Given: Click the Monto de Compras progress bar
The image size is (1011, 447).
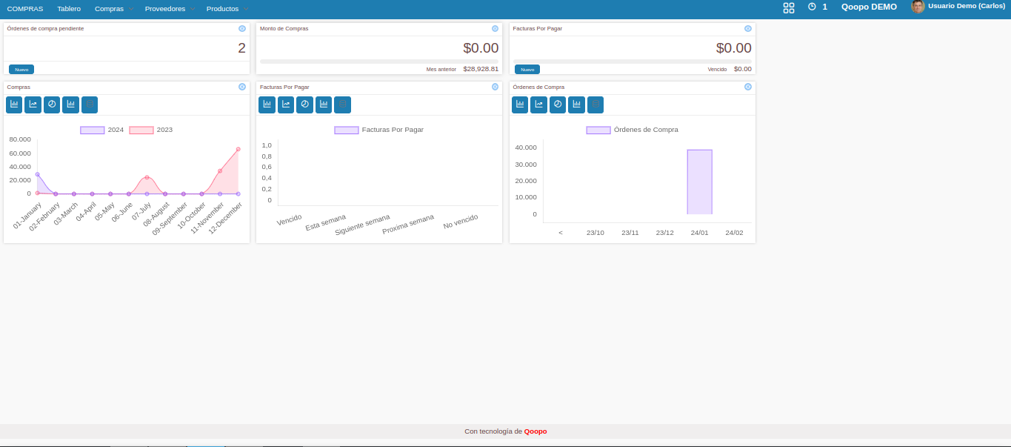Looking at the screenshot, I should tap(378, 62).
